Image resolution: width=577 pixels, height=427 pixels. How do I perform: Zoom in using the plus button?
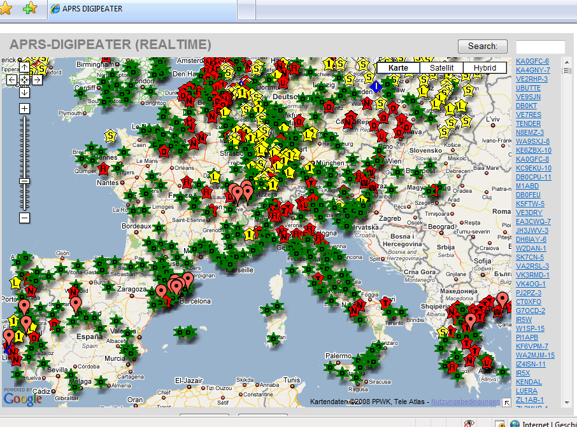tap(24, 108)
